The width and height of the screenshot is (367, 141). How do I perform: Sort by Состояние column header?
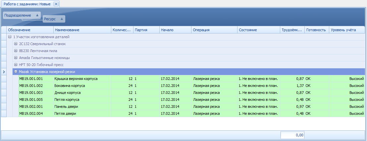[258, 30]
